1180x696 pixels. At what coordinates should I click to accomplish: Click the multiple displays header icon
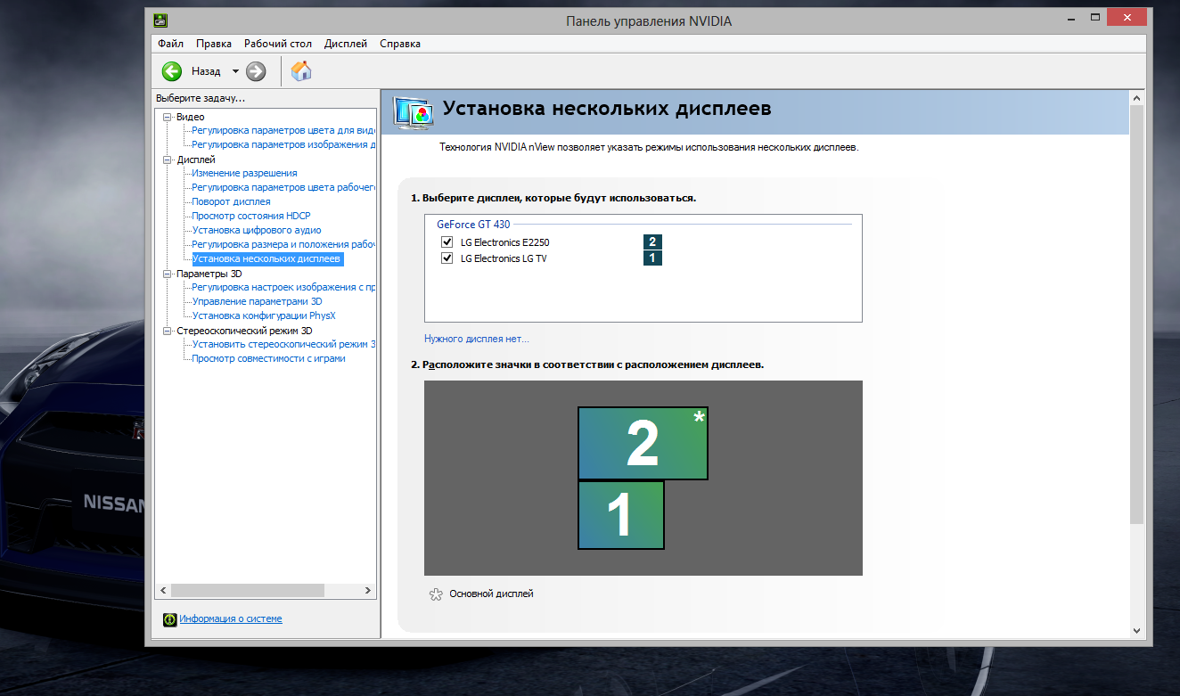point(413,111)
